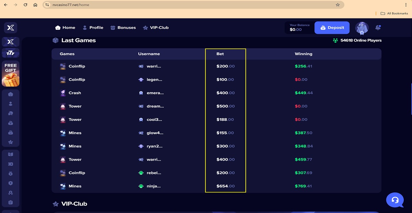
Task: Navigate to VIP-Club in top menu
Action: [x=156, y=27]
